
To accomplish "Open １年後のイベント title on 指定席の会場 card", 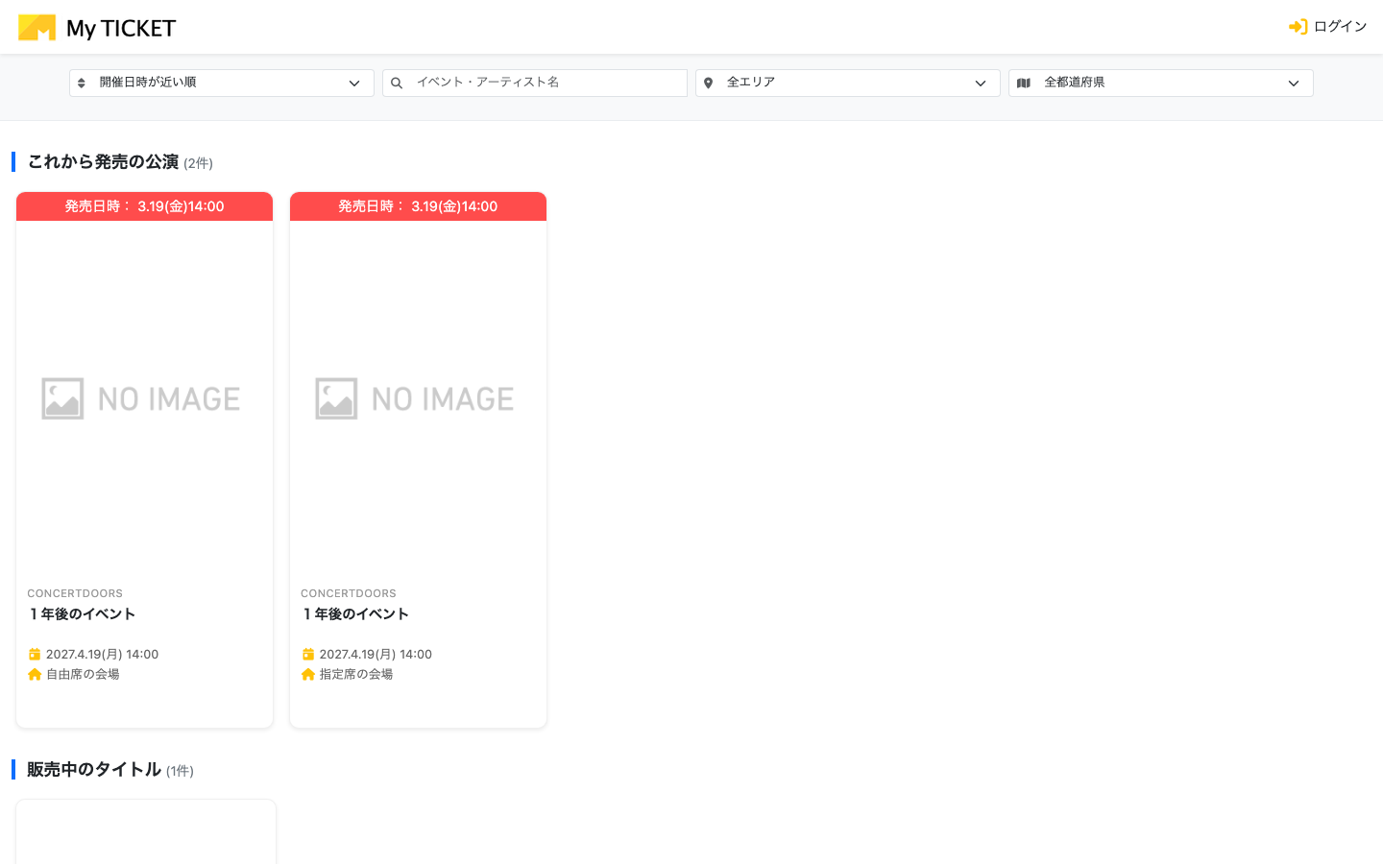I will (x=355, y=614).
